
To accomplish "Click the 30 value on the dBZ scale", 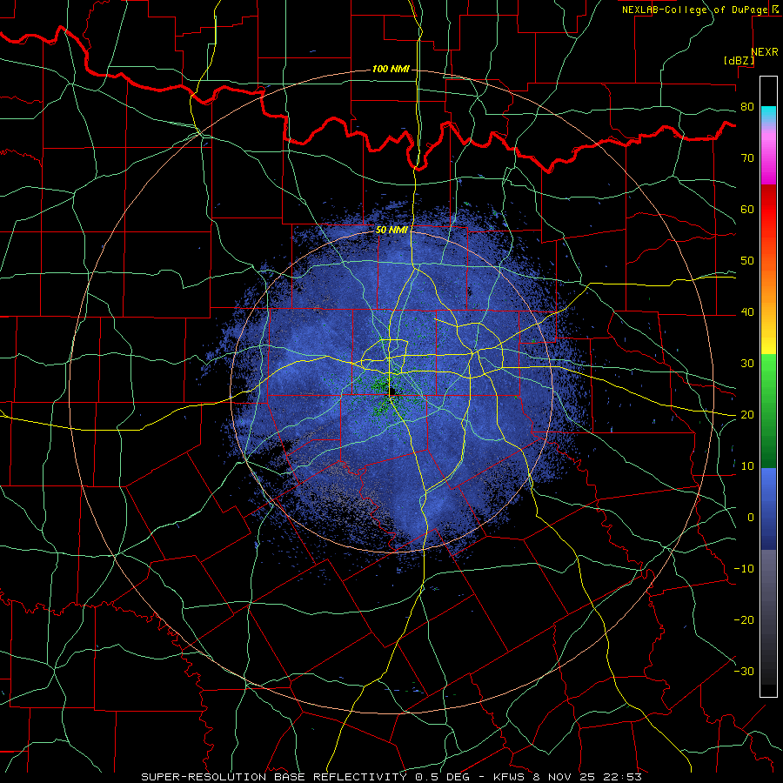I will [x=747, y=364].
